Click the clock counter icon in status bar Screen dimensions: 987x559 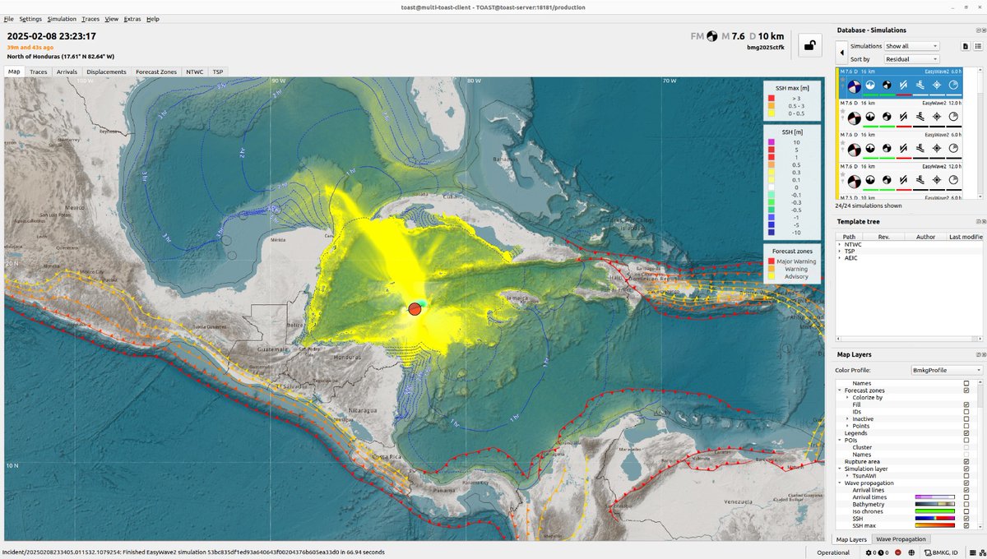pyautogui.click(x=881, y=552)
